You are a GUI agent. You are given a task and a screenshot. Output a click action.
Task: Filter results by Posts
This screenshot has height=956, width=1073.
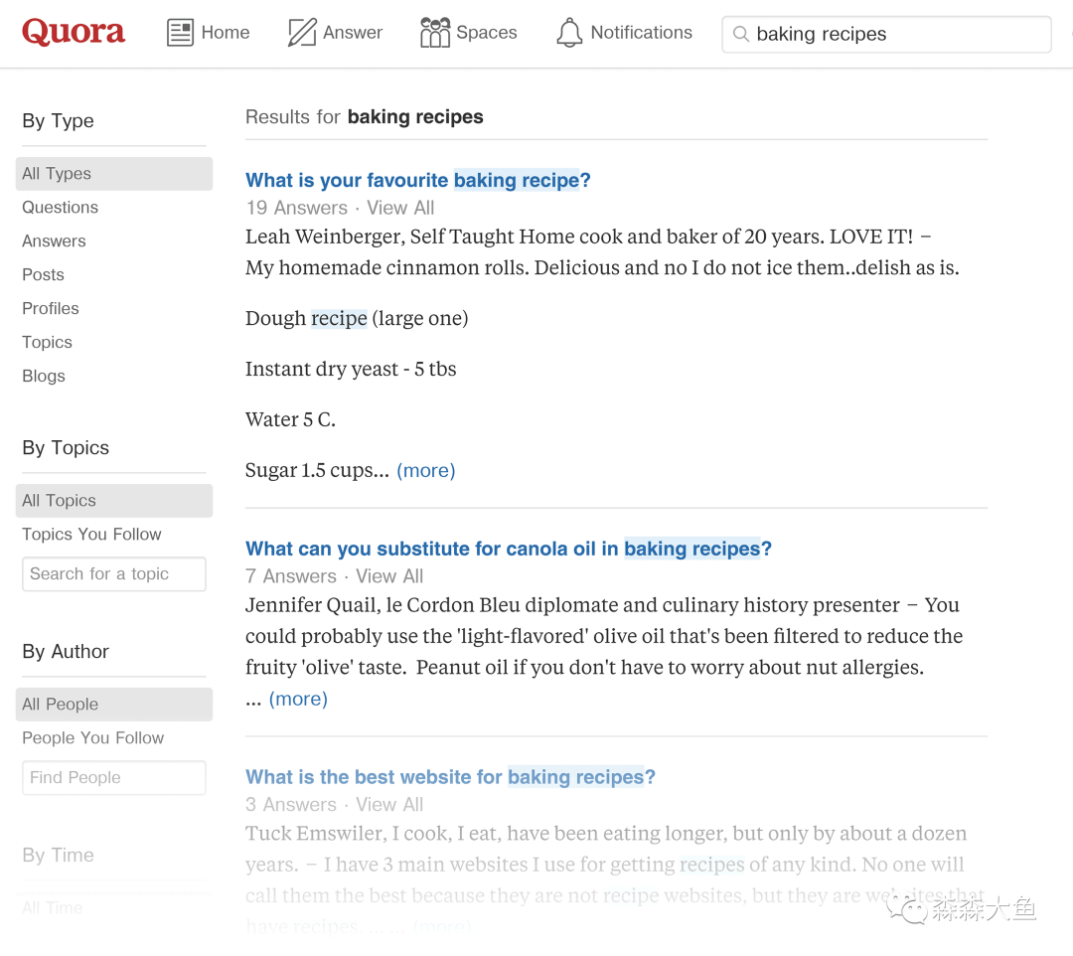43,274
